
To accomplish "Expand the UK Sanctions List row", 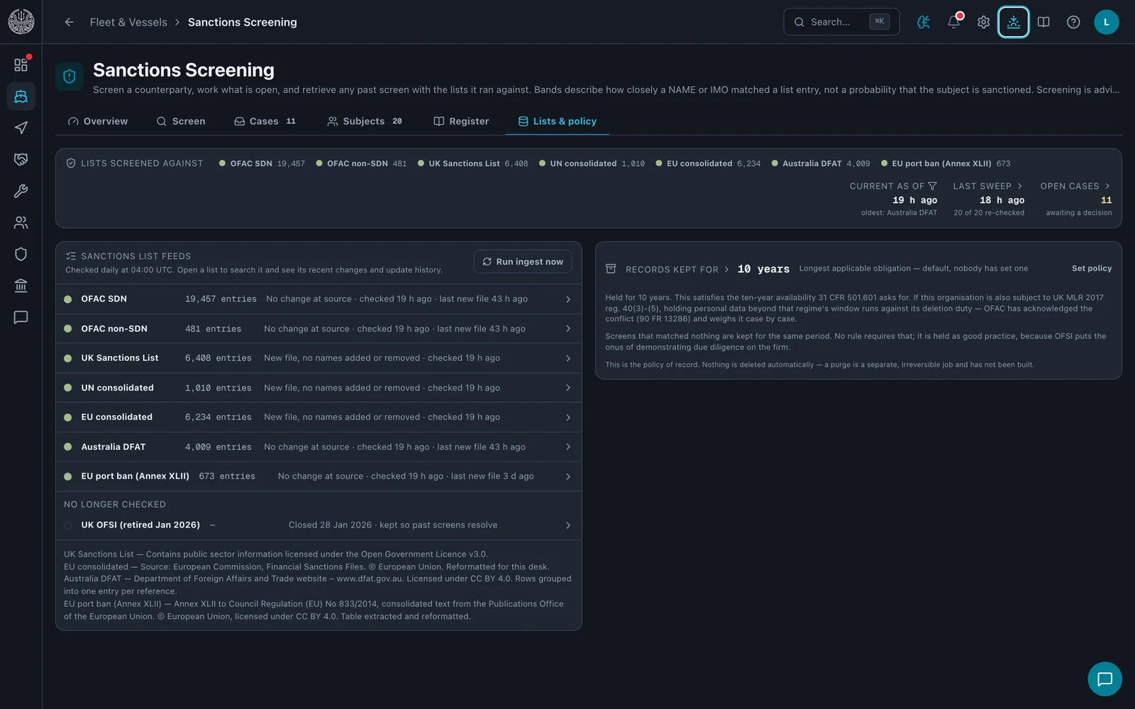I will [x=319, y=358].
